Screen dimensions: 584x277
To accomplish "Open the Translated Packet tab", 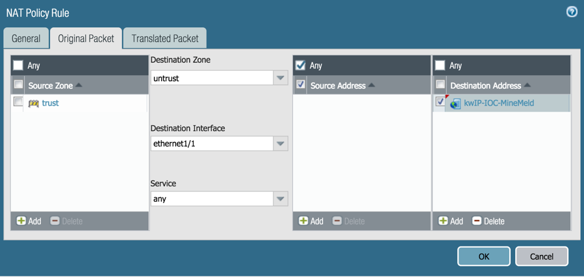I will [x=165, y=38].
